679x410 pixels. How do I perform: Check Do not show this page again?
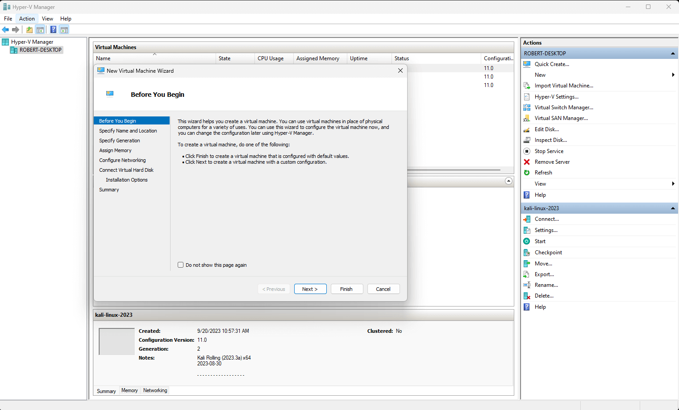coord(180,265)
